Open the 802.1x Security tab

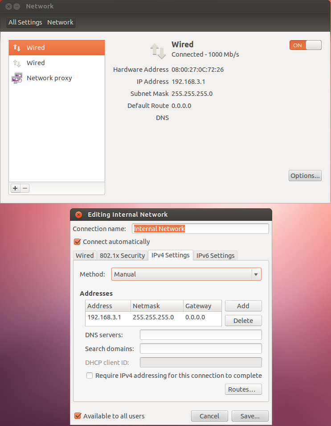(x=122, y=256)
